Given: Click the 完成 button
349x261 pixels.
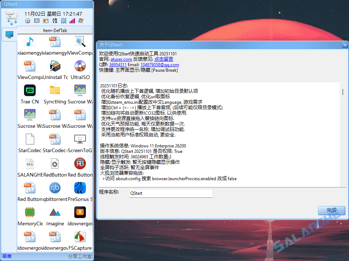Looking at the screenshot, I should coord(332,210).
